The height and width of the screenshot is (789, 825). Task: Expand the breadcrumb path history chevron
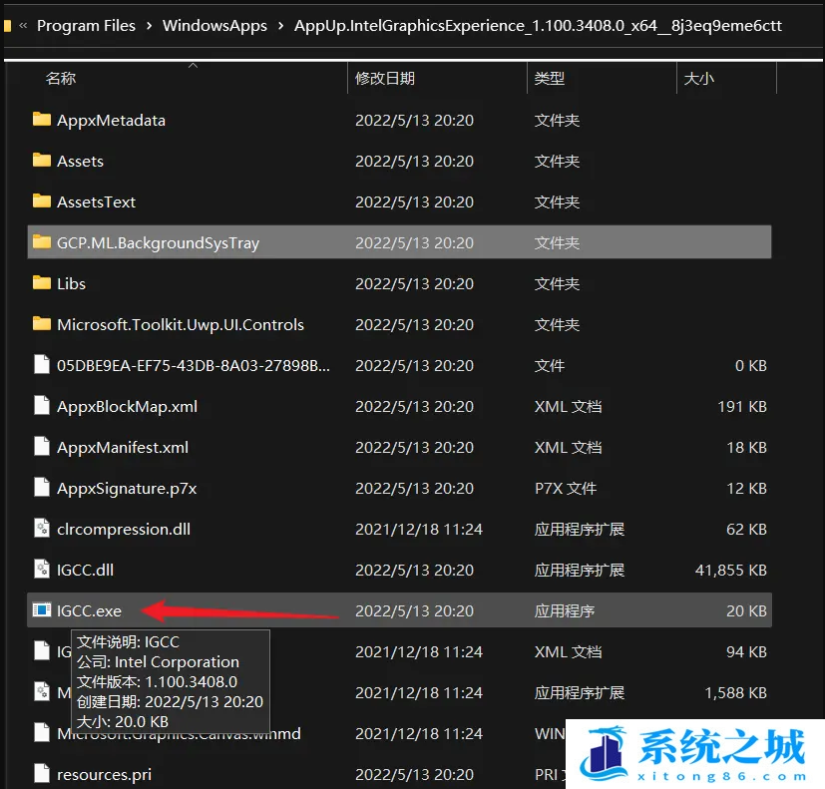click(x=23, y=26)
